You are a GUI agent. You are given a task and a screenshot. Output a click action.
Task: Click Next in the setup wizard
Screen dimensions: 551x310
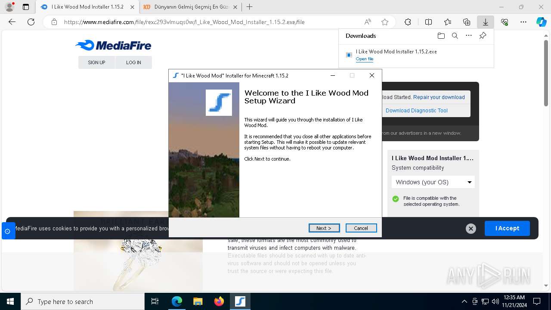324,228
